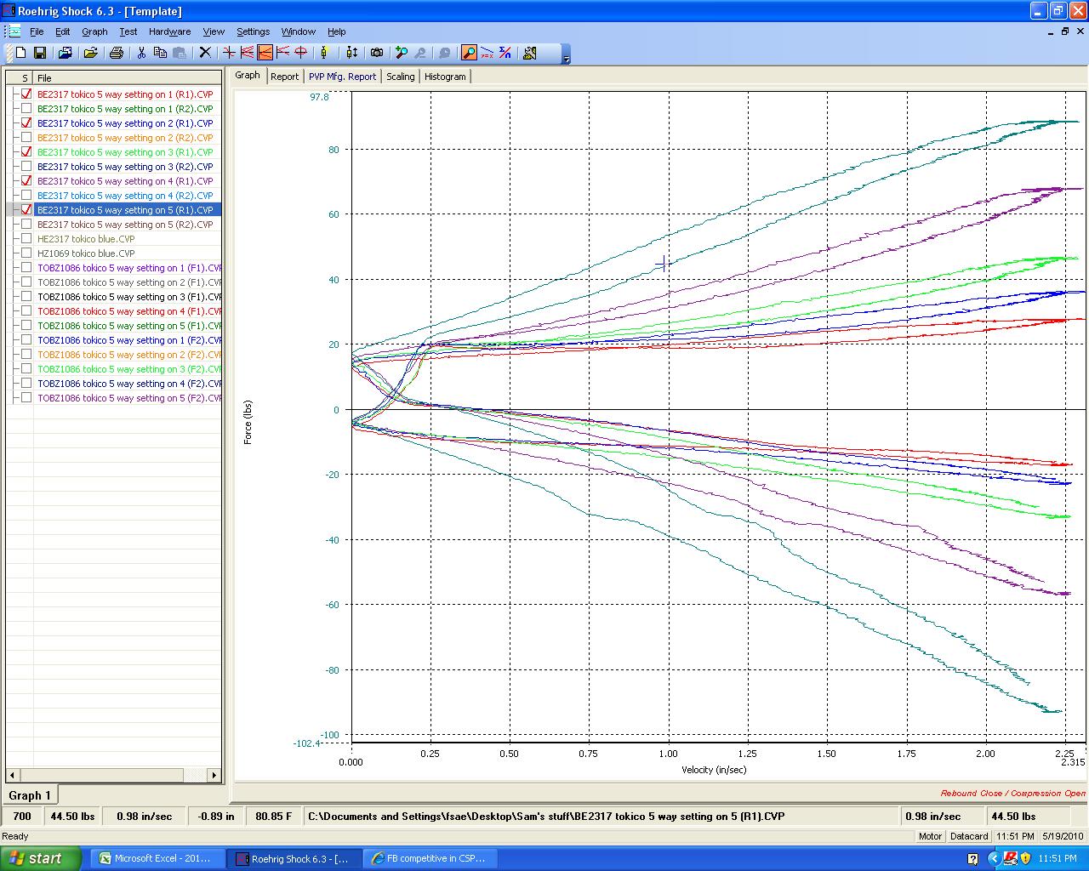Switch to the Histogram tab
This screenshot has width=1089, height=871.
pyautogui.click(x=445, y=77)
